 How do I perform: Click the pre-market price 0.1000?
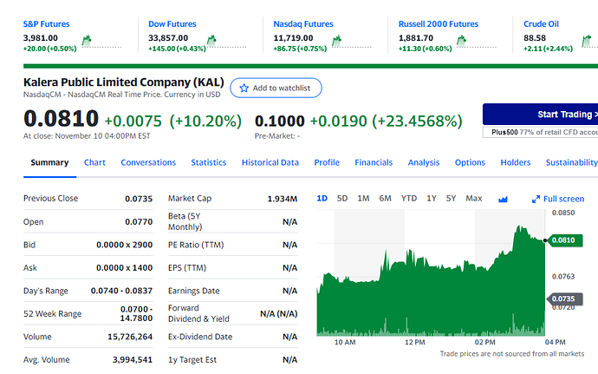[x=280, y=121]
